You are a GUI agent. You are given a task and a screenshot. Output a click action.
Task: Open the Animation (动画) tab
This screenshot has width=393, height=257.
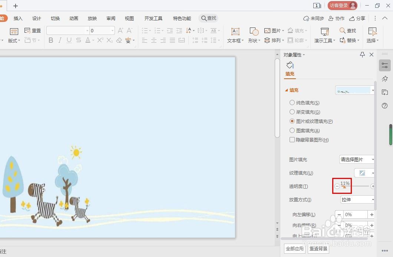pos(74,18)
